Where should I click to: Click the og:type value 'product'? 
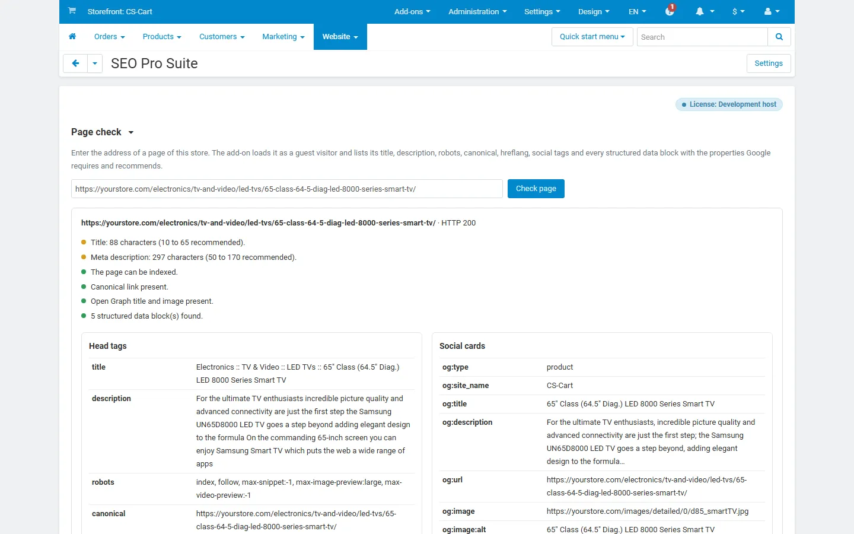pos(560,367)
